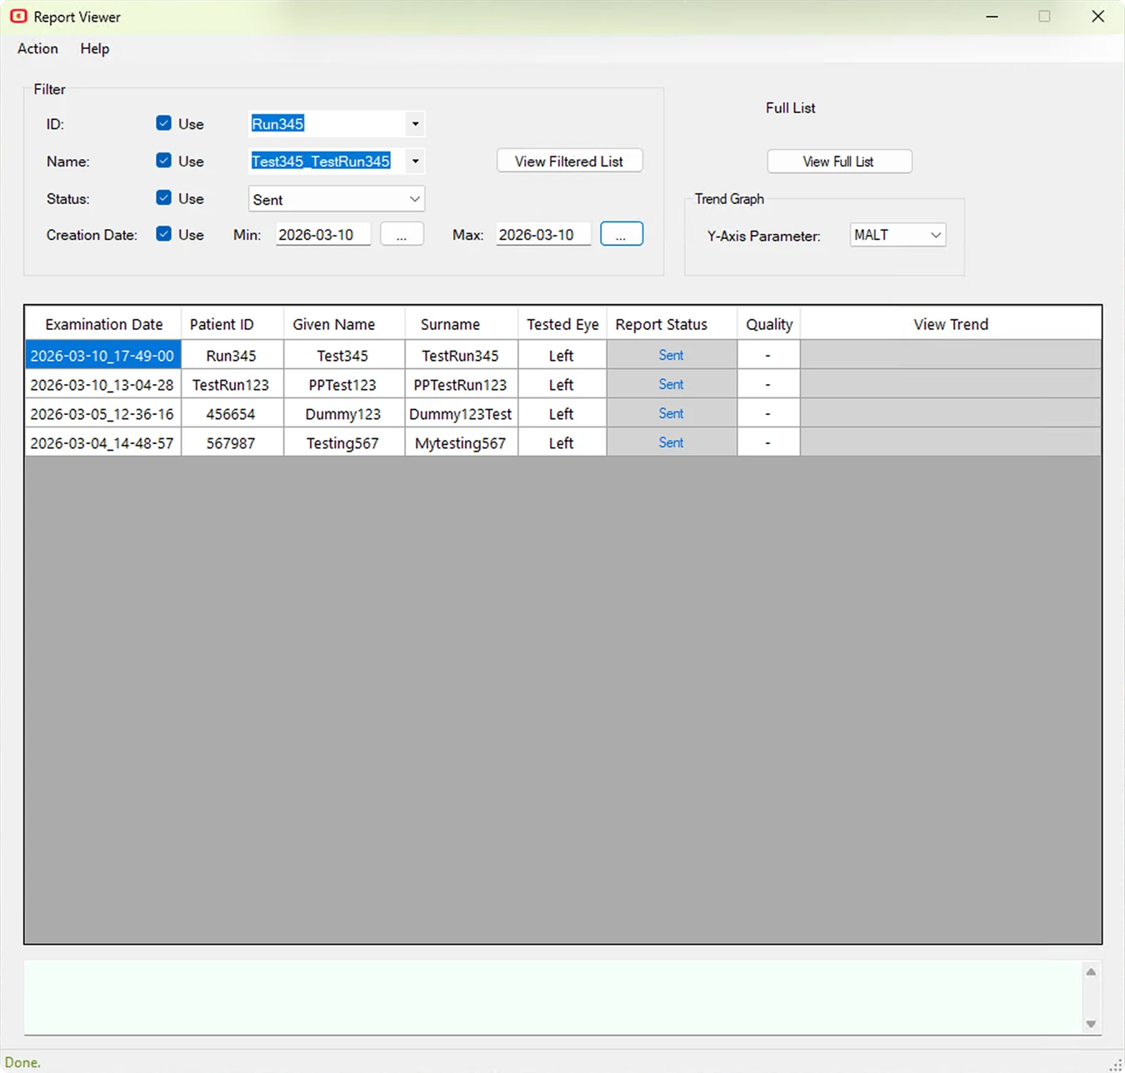
Task: Toggle the Creation Date Use checkbox
Action: (x=163, y=234)
